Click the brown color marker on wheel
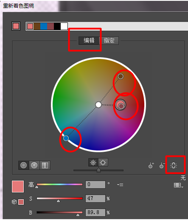 (x=121, y=76)
